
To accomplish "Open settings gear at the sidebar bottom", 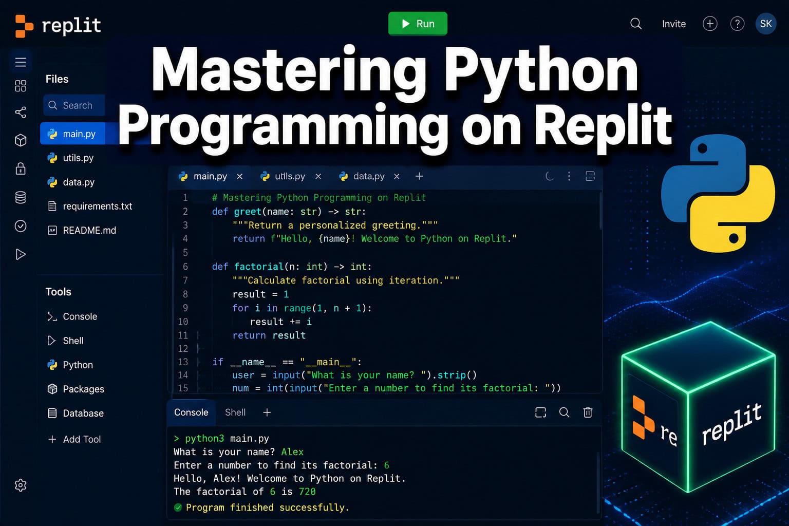I will [x=21, y=485].
